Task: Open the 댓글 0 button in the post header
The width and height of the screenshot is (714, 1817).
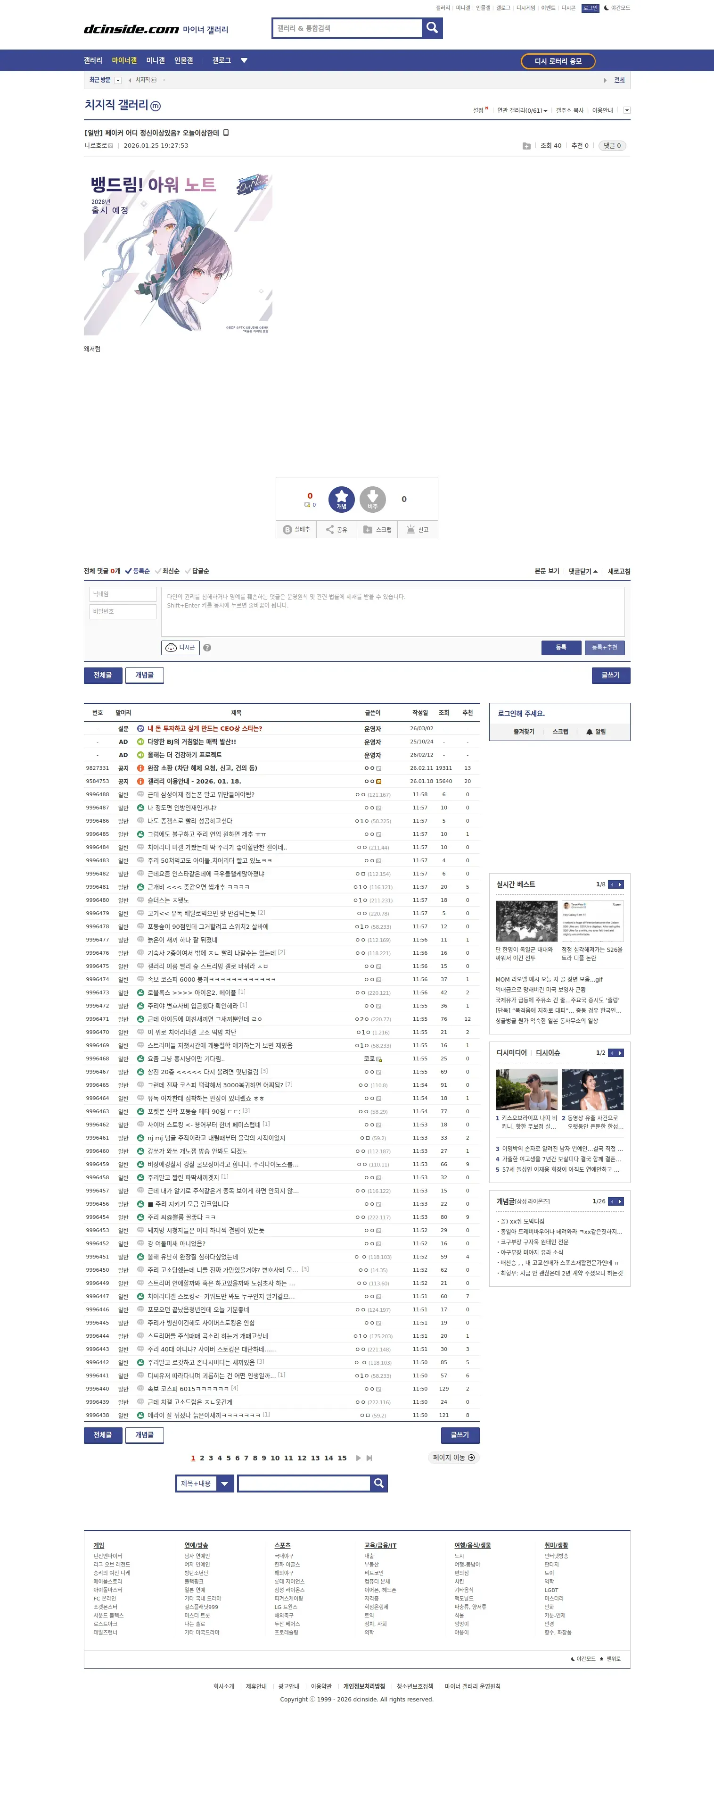Action: point(612,146)
